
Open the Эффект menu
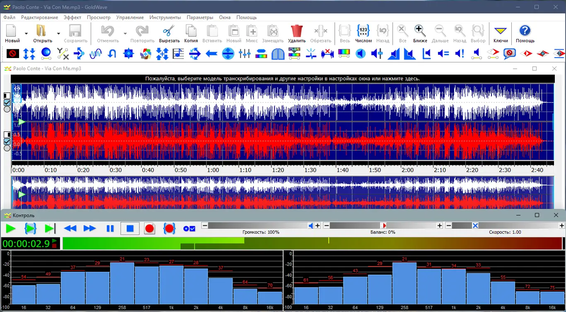73,17
